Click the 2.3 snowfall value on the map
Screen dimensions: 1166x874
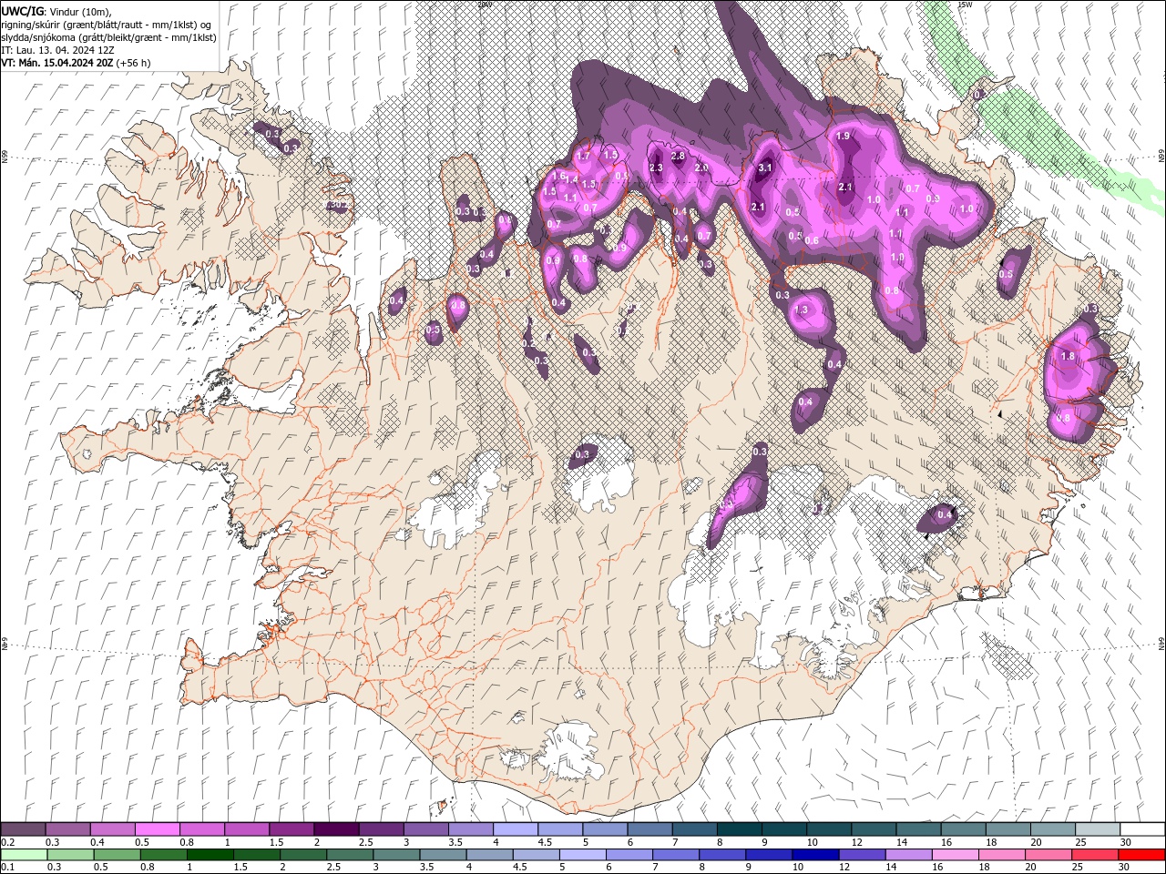coord(656,168)
